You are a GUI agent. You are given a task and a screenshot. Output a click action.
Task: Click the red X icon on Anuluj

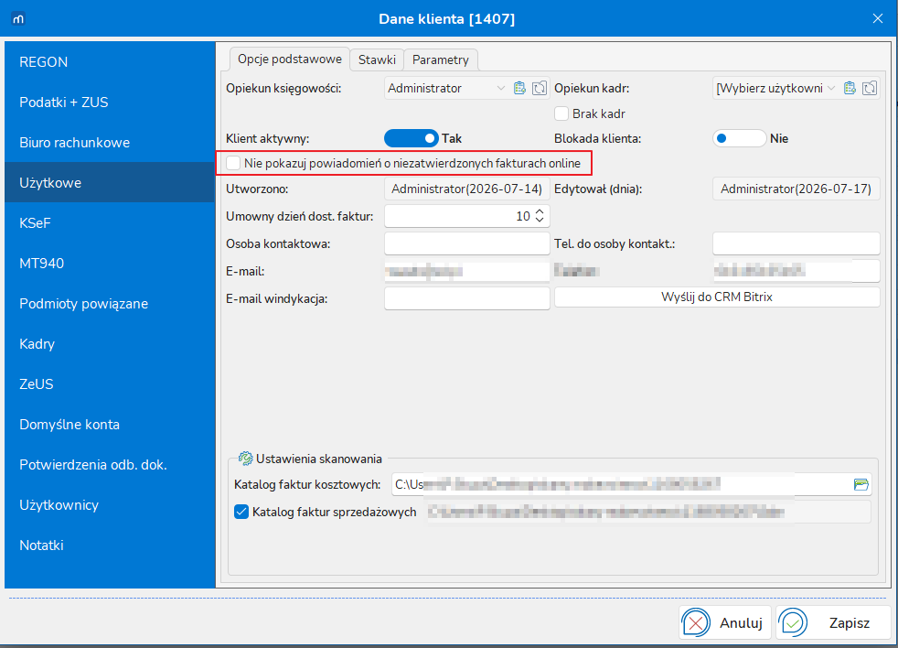696,622
